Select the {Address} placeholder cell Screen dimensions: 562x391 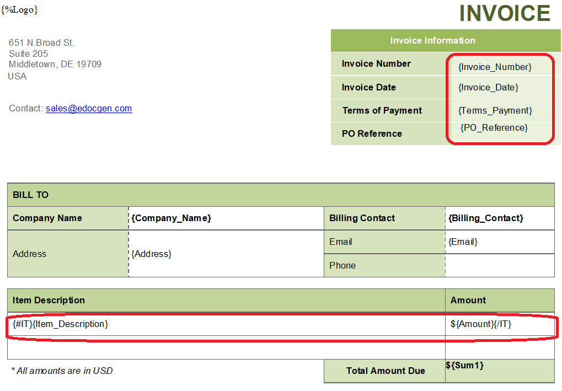(151, 254)
